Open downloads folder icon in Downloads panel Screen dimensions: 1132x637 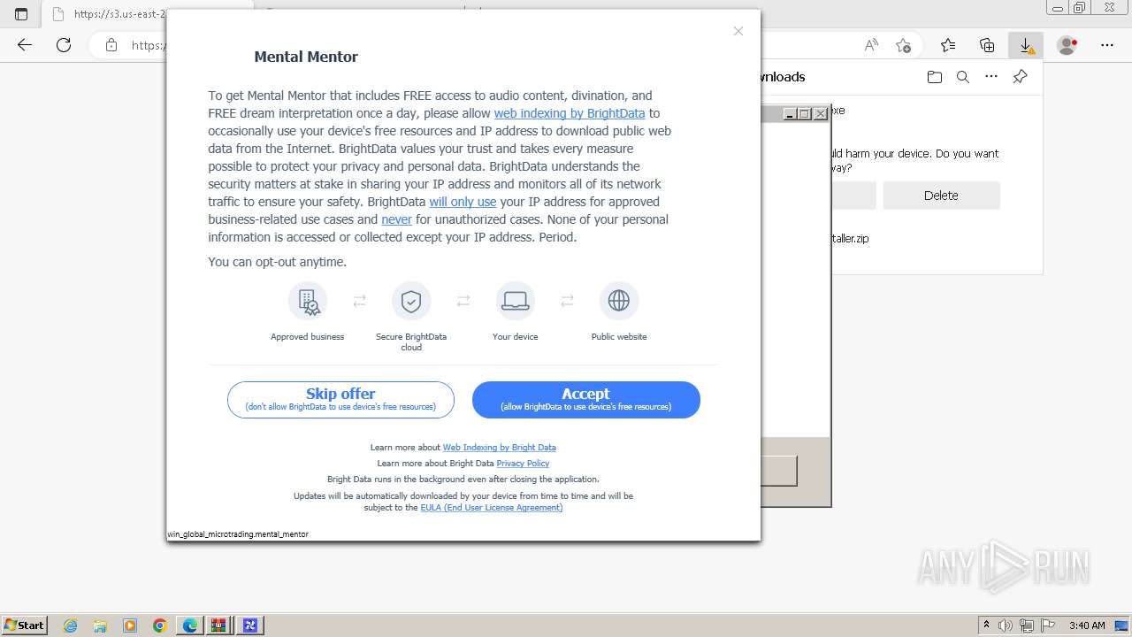pyautogui.click(x=935, y=77)
